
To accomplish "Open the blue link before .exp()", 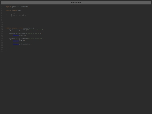I will point(16,41).
